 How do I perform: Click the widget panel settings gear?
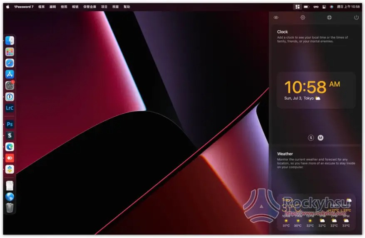click(303, 17)
